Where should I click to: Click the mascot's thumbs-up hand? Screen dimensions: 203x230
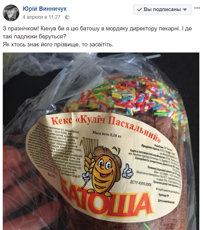[x=127, y=171]
